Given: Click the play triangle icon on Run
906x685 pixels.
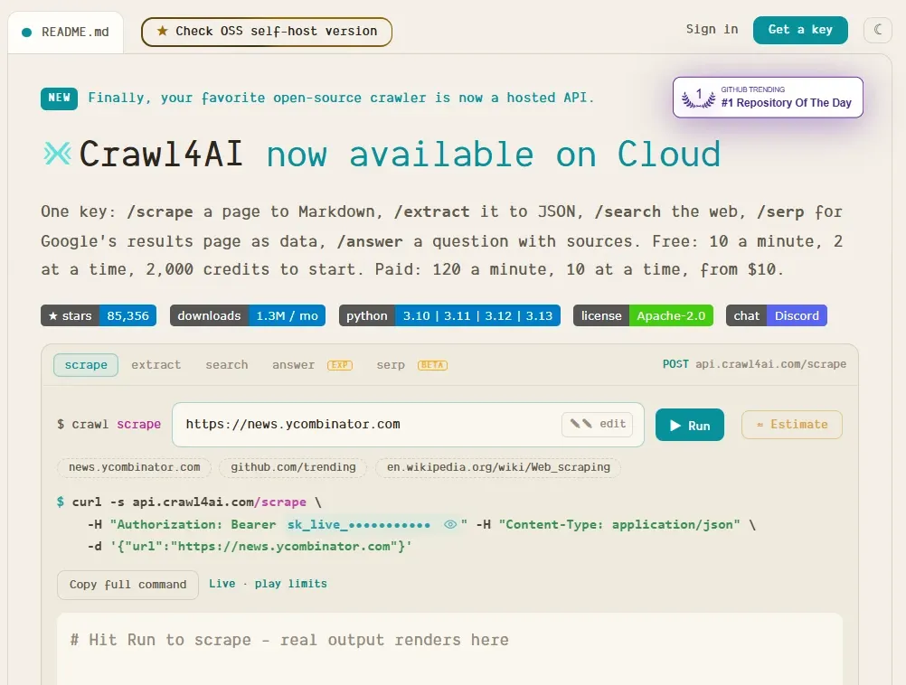Looking at the screenshot, I should point(675,426).
